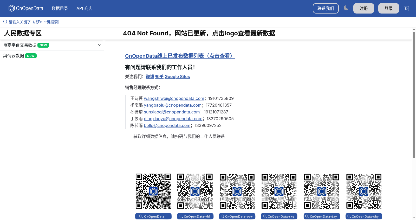Open the 知乎 link
The width and height of the screenshot is (416, 224).
[x=159, y=76]
